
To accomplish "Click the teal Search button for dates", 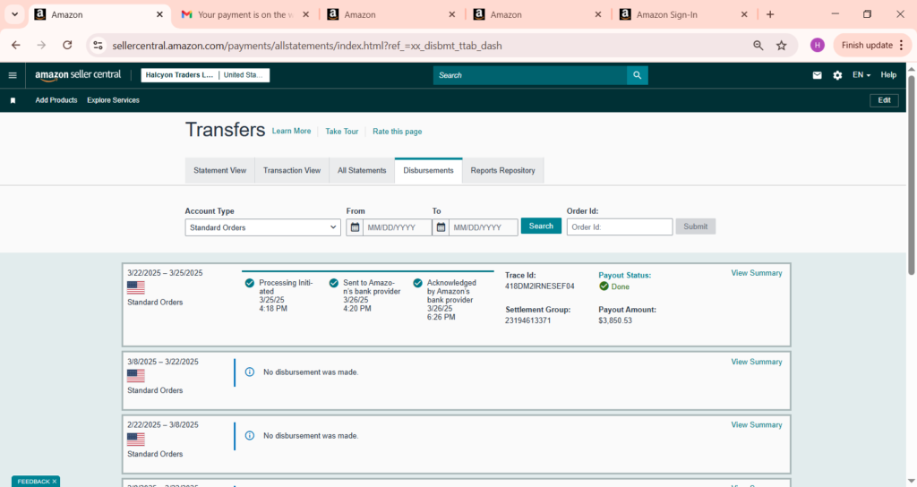I will click(x=541, y=226).
